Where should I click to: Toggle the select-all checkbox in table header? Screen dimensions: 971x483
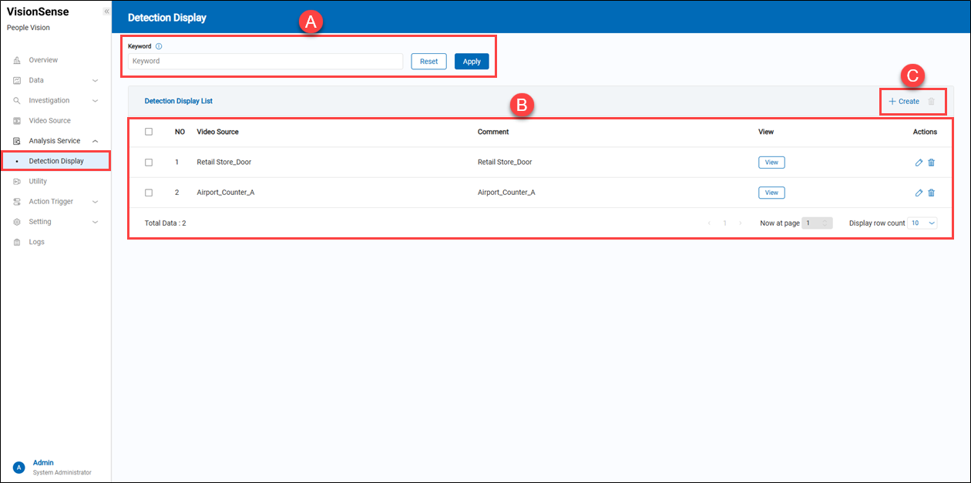coord(149,132)
